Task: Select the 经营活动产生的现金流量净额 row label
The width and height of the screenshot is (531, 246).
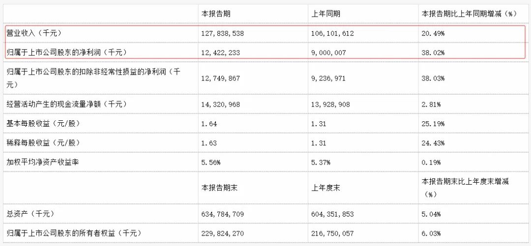Action: (60, 104)
